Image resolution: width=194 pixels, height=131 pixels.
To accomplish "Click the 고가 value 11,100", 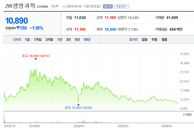I will click(x=110, y=18).
